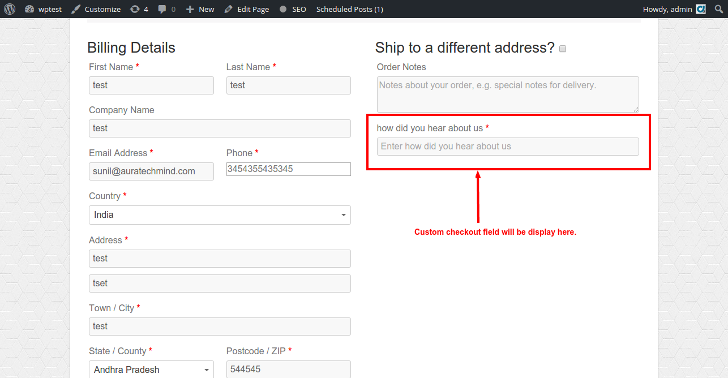The height and width of the screenshot is (378, 728).
Task: Click the Postcode / ZIP field
Action: coord(289,370)
